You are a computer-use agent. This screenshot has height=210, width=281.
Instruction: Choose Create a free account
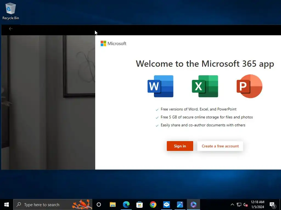coord(220,146)
